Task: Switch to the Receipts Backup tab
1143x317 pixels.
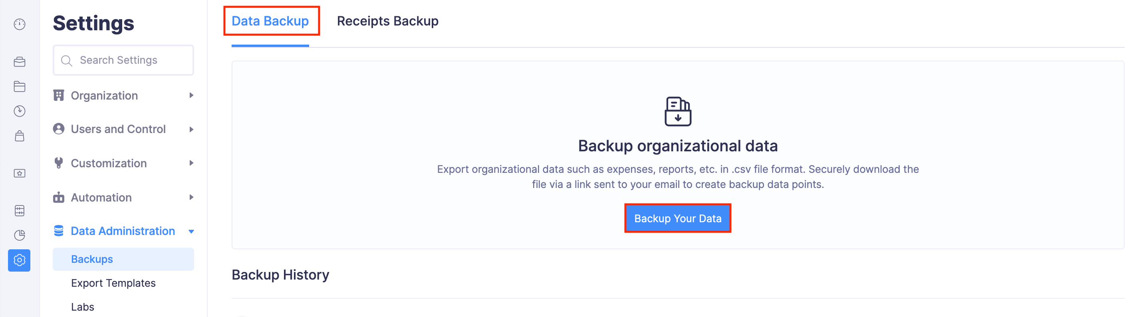Action: pyautogui.click(x=387, y=21)
